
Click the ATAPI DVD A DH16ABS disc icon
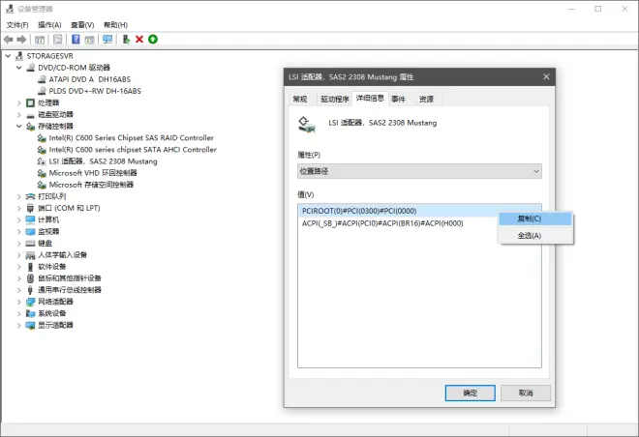[x=42, y=79]
